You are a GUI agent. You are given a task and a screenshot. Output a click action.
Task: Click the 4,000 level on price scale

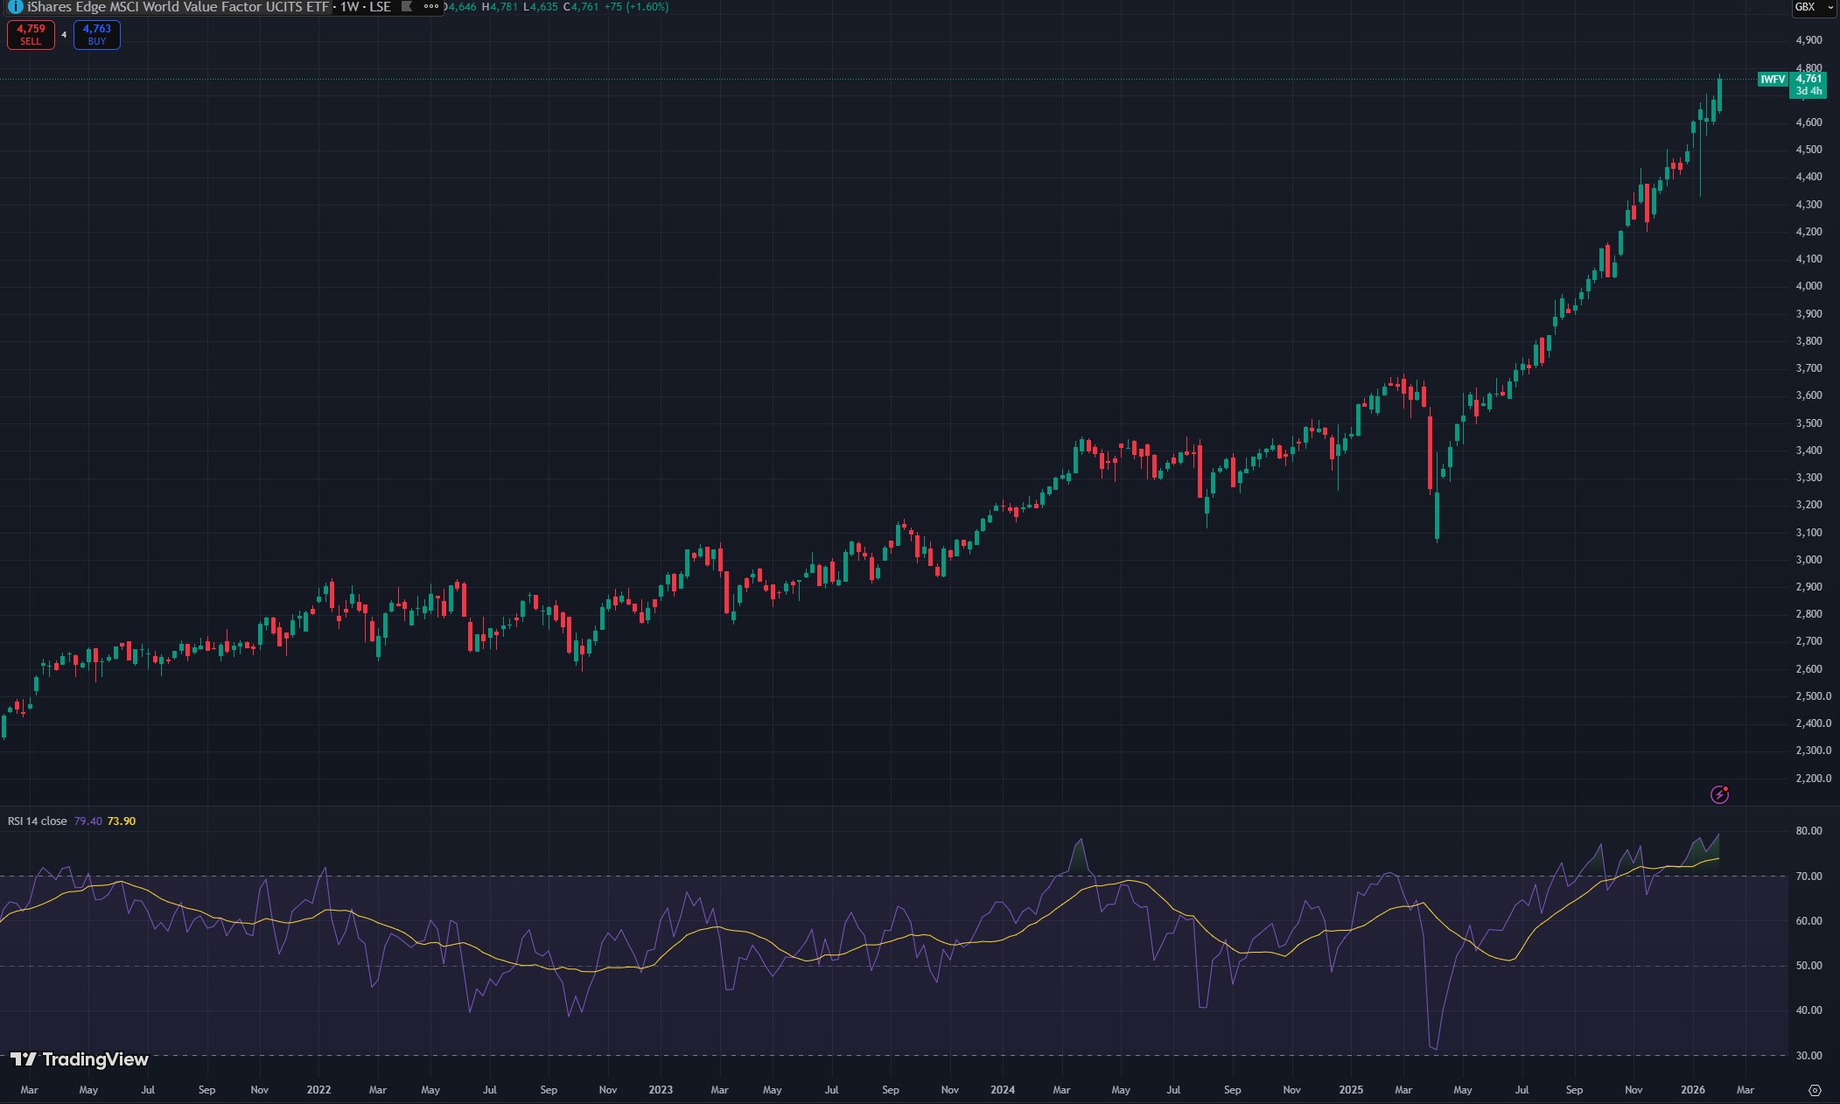coord(1808,286)
